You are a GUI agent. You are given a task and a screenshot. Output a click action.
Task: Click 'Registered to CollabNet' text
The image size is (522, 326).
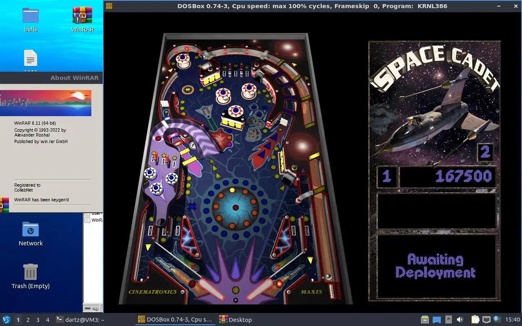(27, 187)
